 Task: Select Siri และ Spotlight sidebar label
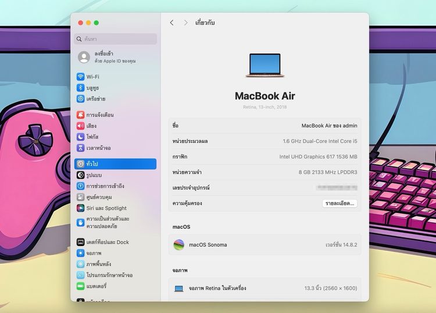pos(106,208)
